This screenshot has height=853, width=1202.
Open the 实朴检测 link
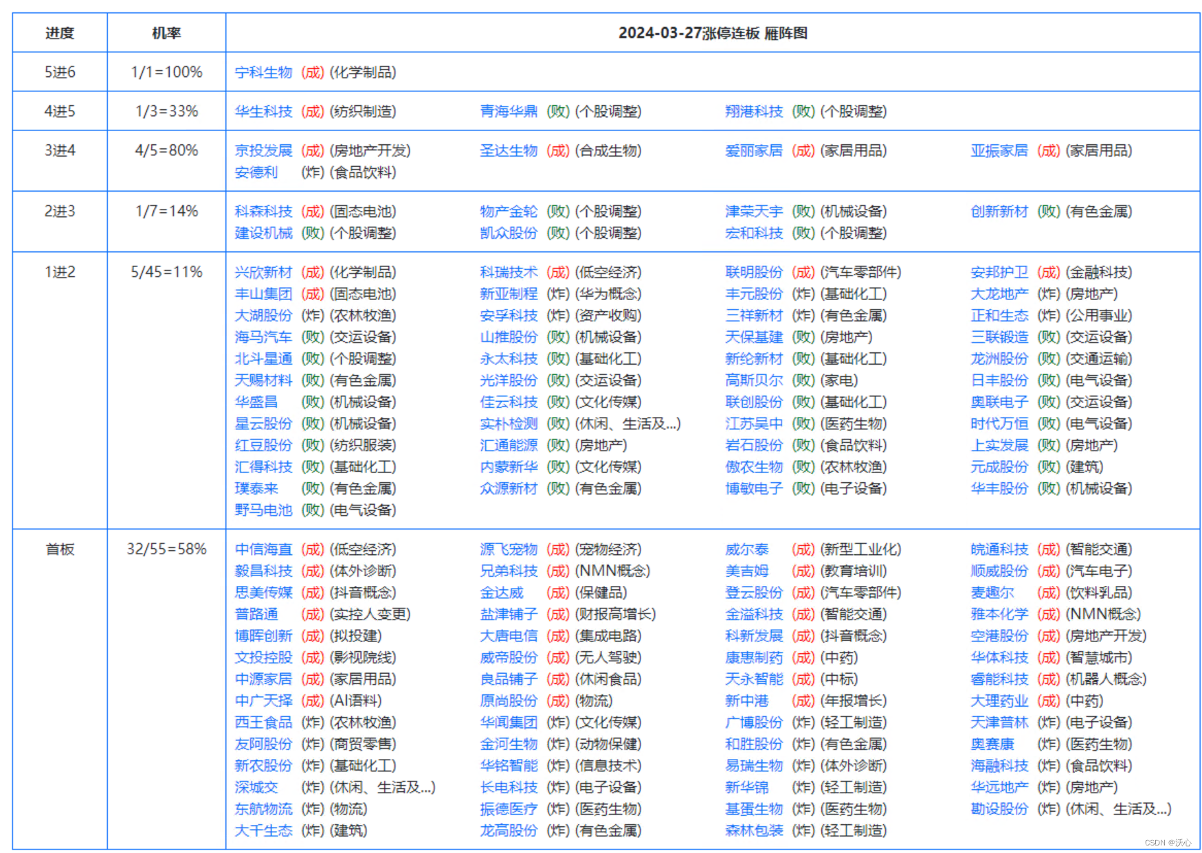point(509,424)
